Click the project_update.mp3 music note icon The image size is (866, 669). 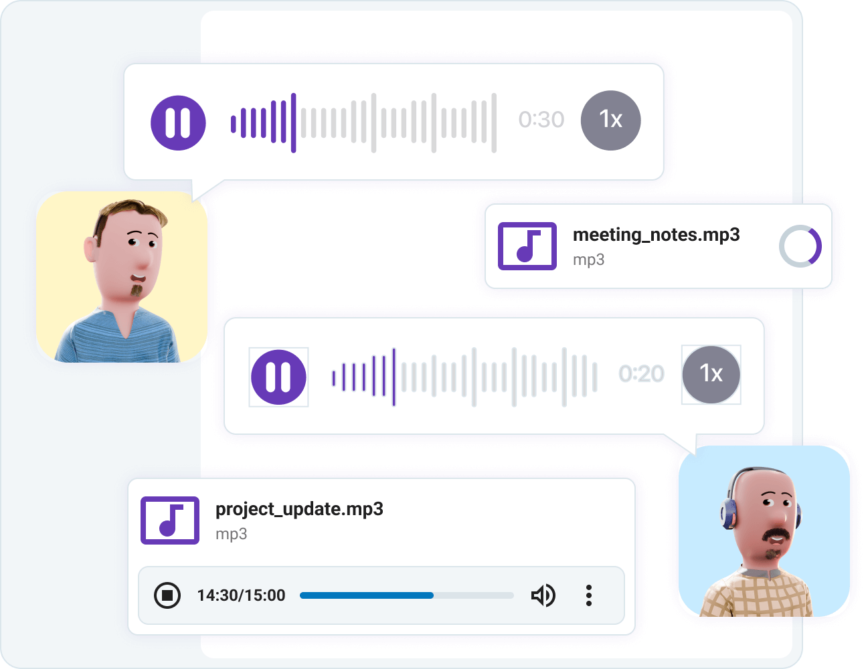pos(170,520)
